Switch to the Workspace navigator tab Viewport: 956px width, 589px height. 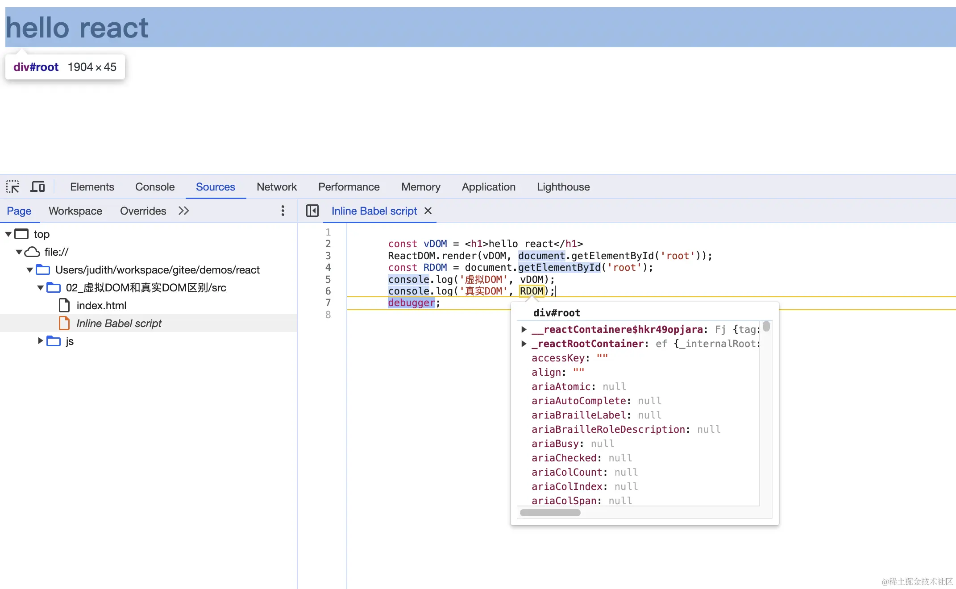[x=75, y=211]
